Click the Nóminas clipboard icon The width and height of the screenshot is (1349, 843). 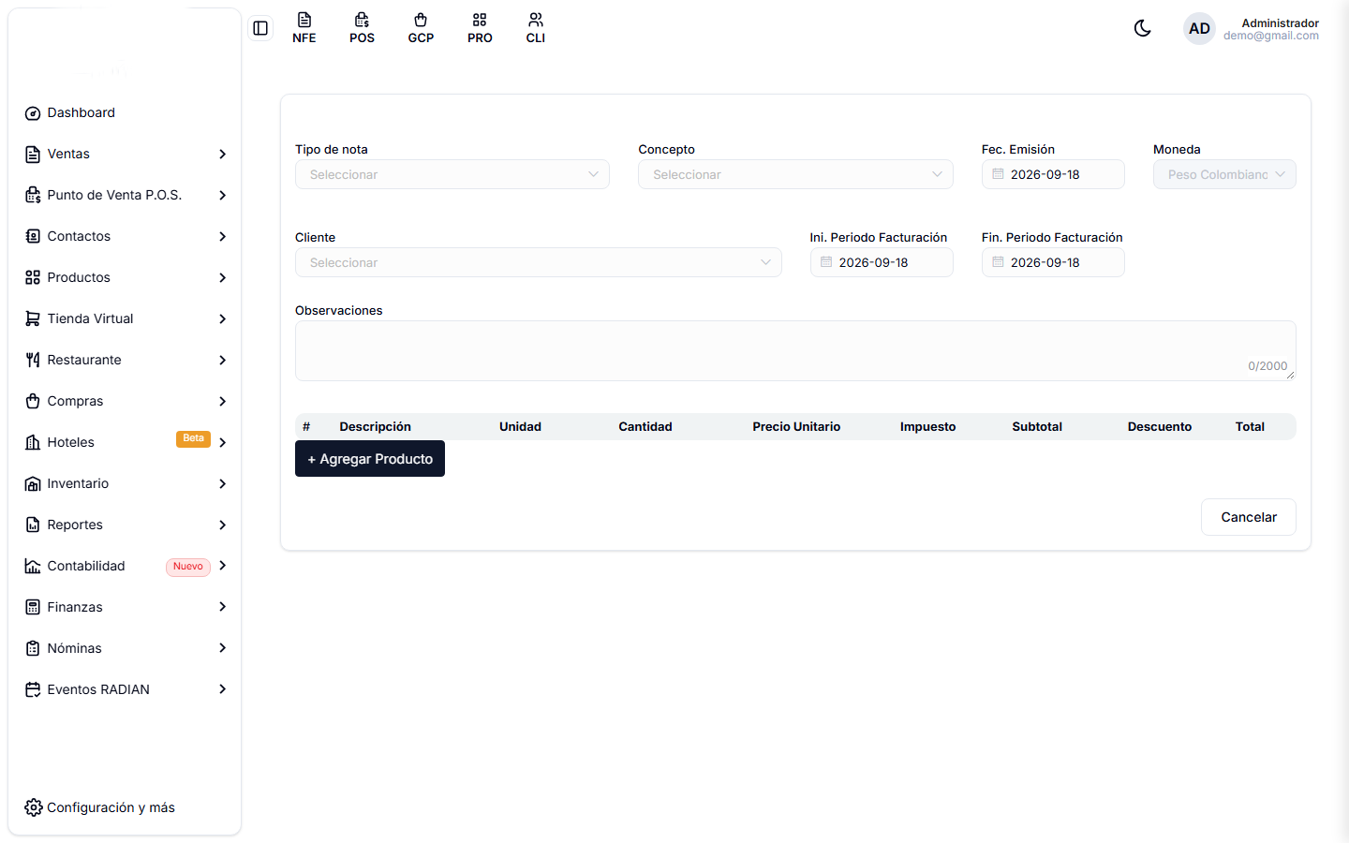[33, 648]
